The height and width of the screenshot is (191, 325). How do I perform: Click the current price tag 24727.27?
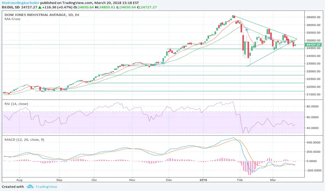pyautogui.click(x=313, y=44)
